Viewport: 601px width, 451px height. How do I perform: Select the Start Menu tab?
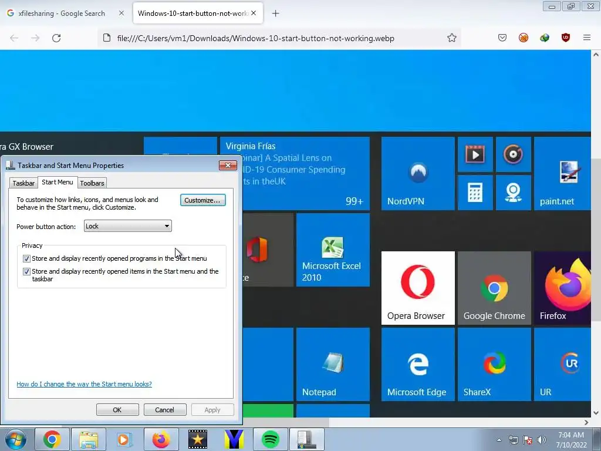tap(58, 182)
